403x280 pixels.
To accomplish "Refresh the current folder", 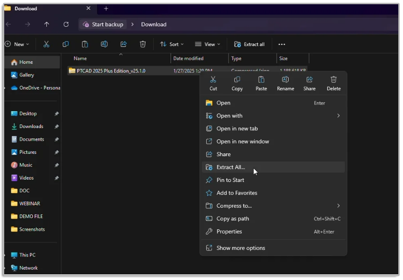I will point(66,24).
